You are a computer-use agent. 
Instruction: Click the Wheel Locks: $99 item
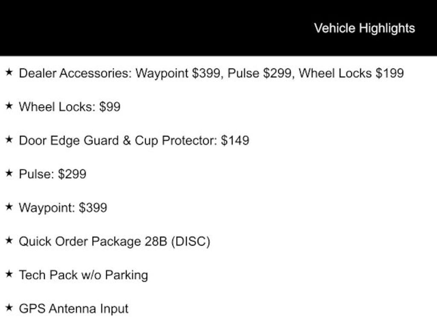tap(70, 107)
